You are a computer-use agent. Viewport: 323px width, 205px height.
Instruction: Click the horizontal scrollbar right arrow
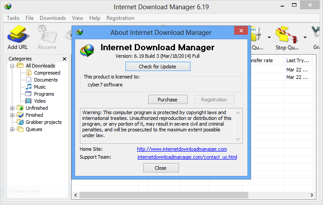point(312,195)
